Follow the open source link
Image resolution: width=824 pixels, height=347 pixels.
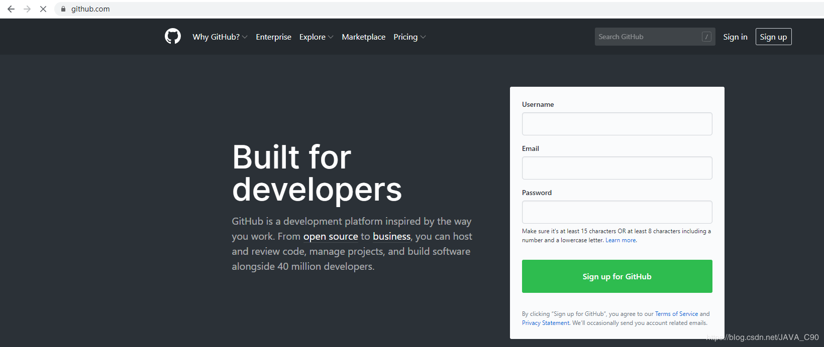(x=331, y=236)
